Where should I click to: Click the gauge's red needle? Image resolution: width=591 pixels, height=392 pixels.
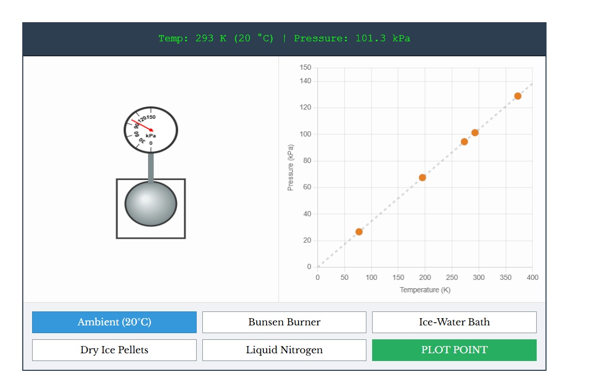pos(142,126)
